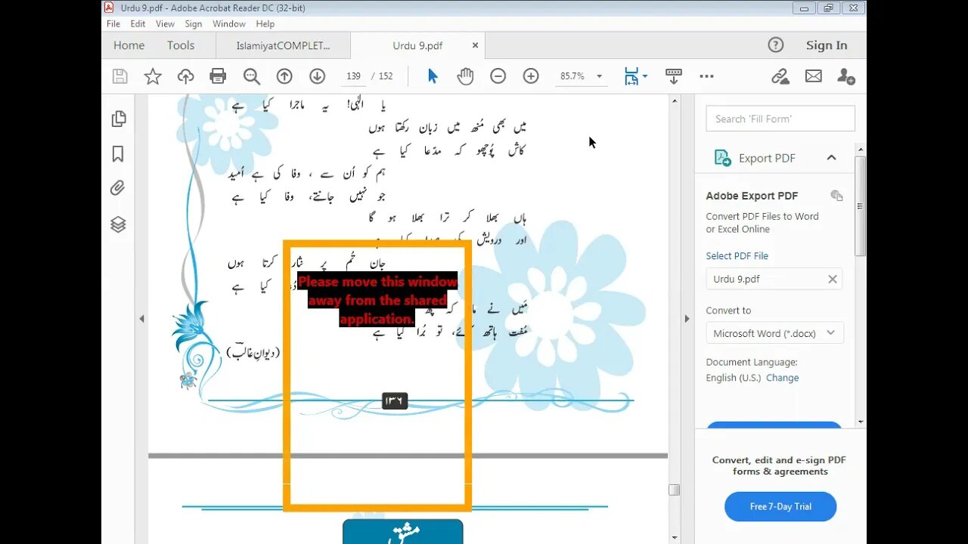This screenshot has height=544, width=968.
Task: Zoom out with the minus icon
Action: click(498, 76)
